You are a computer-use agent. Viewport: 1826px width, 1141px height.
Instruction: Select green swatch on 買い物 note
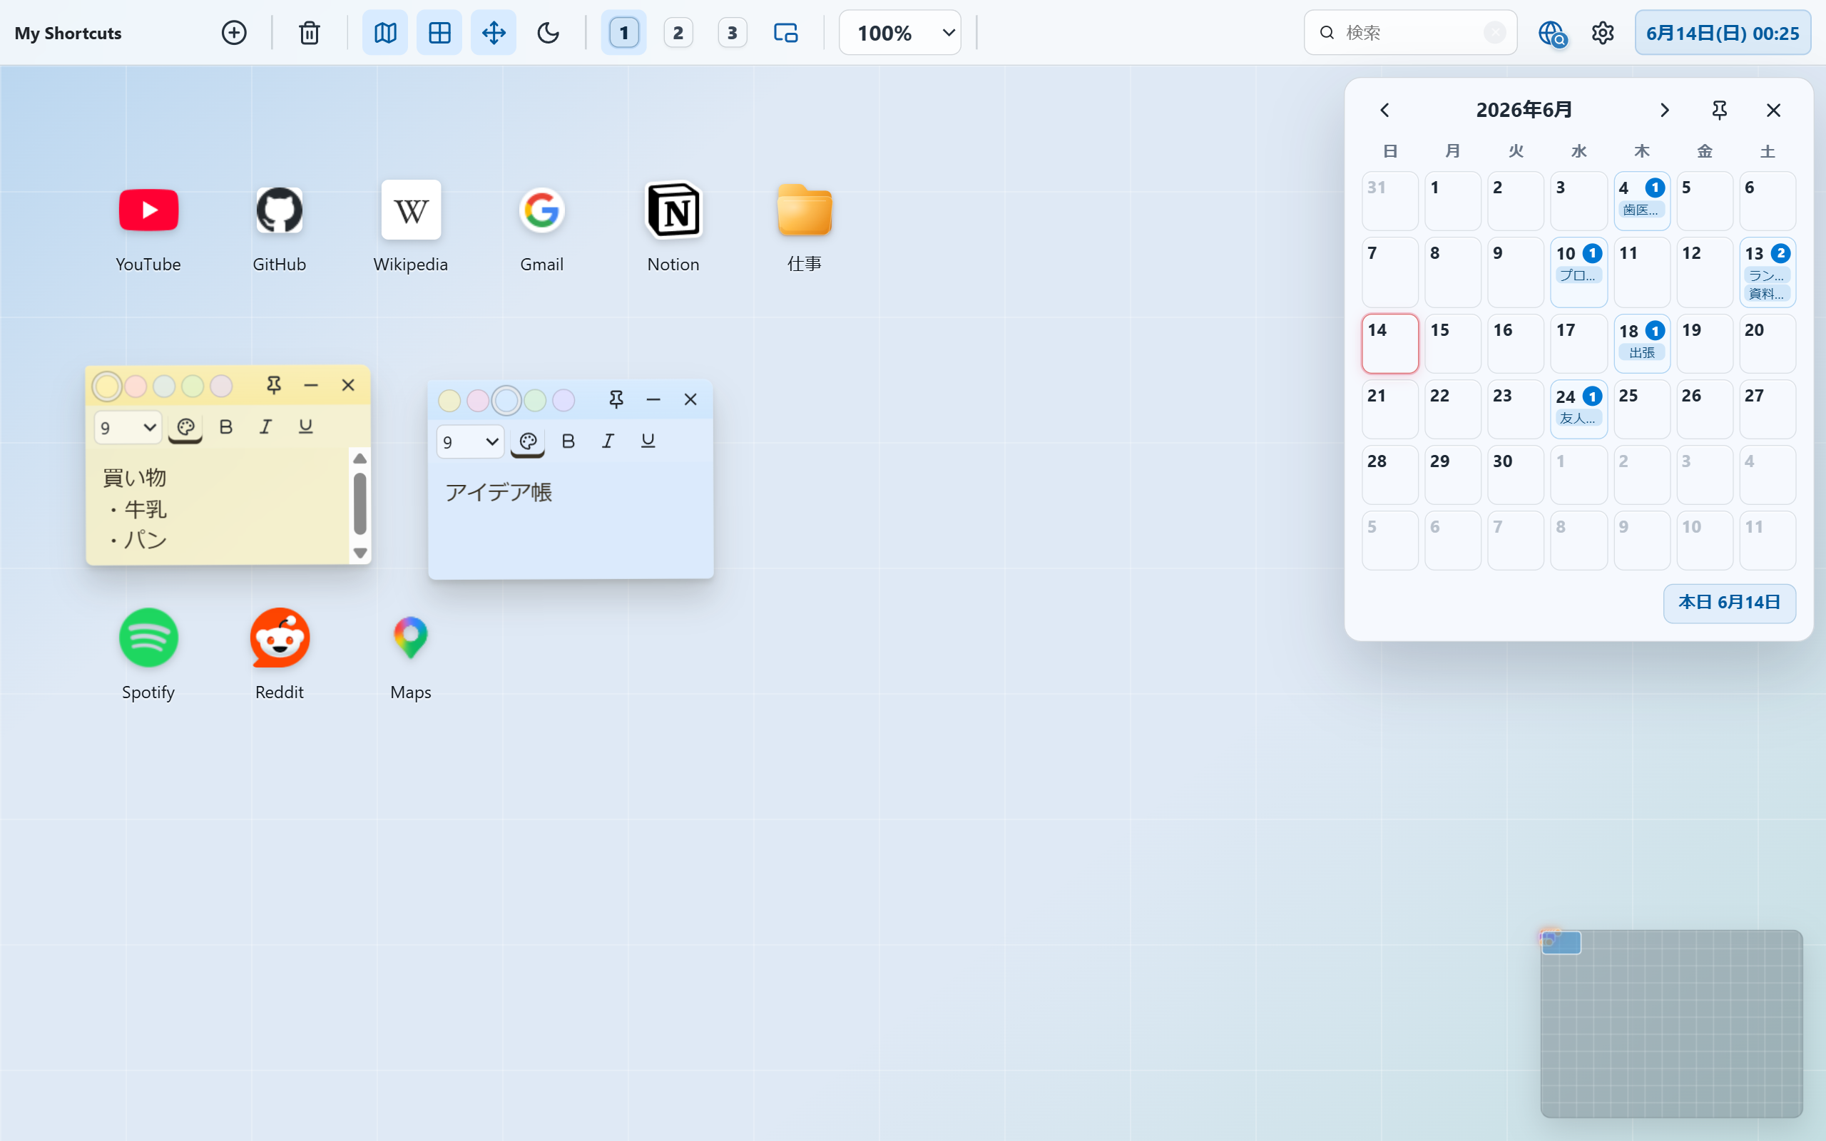(193, 387)
